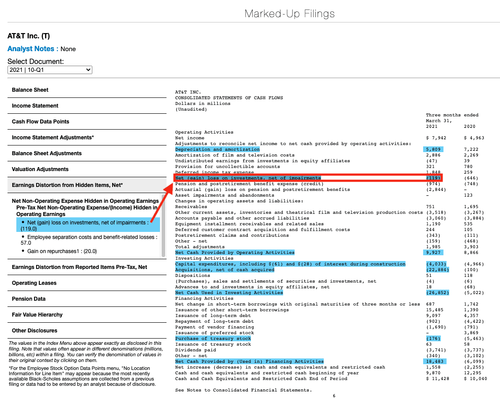The width and height of the screenshot is (500, 399).
Task: Click Pension and postretirement benefit expense line
Action: (x=250, y=183)
